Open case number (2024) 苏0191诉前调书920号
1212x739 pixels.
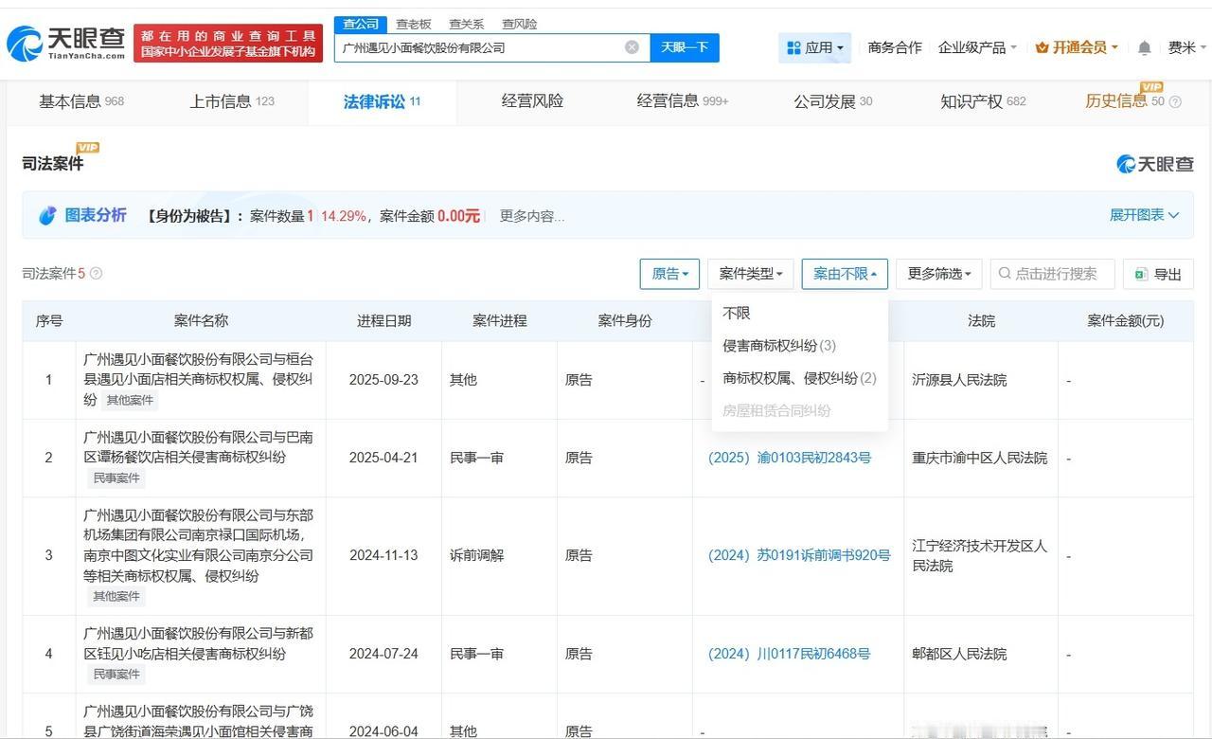[x=799, y=555]
